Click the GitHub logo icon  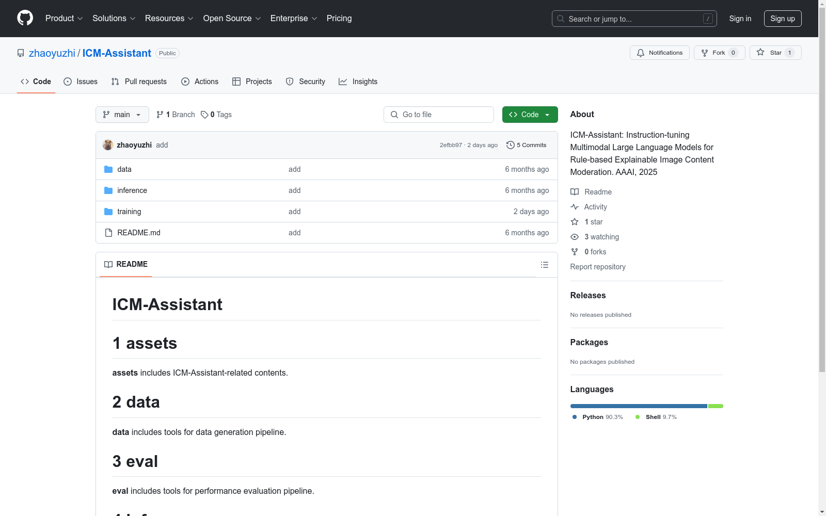pos(25,18)
